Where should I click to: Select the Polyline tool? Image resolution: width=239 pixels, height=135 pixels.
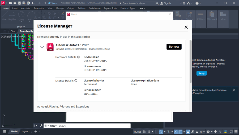pyautogui.click(x=12, y=16)
